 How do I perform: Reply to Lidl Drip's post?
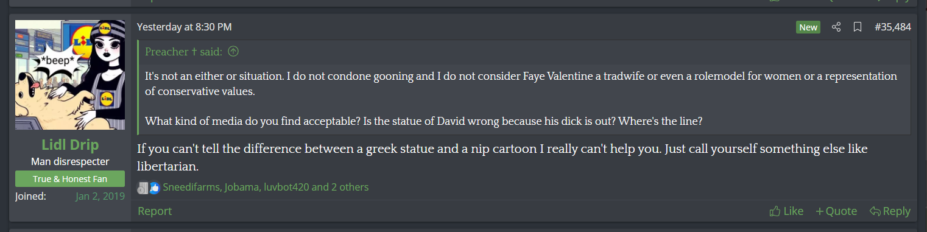click(890, 211)
